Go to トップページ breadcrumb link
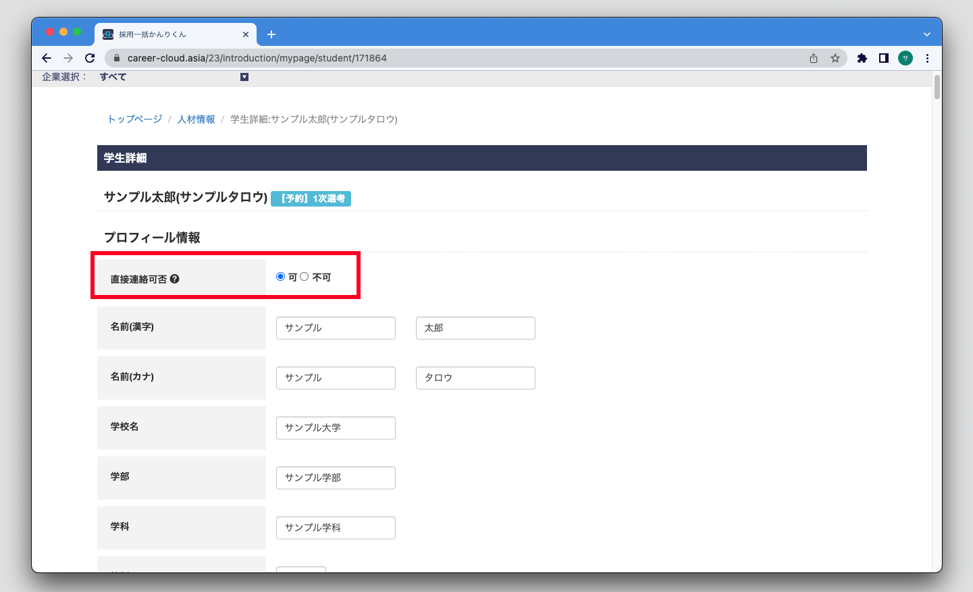Image resolution: width=973 pixels, height=592 pixels. pos(135,119)
